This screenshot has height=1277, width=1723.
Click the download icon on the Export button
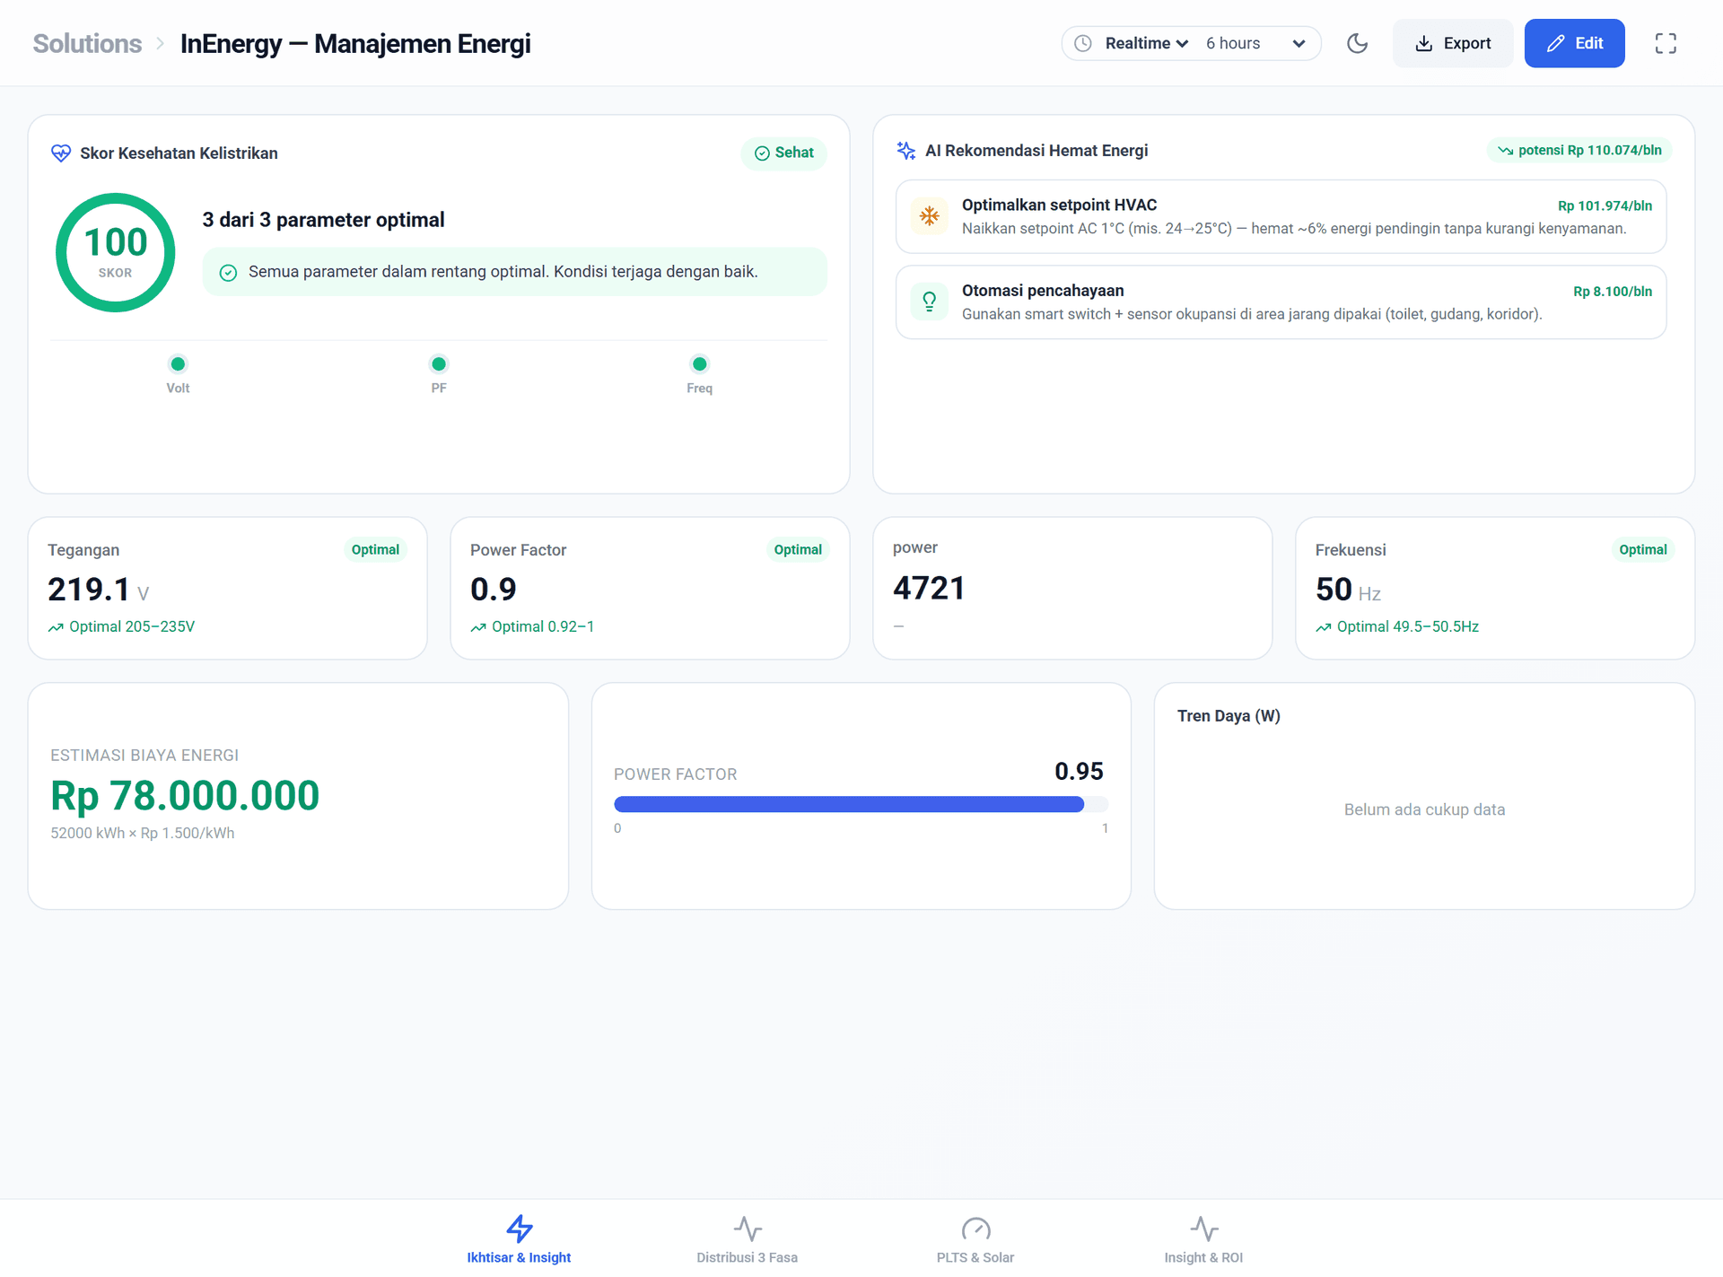coord(1424,43)
